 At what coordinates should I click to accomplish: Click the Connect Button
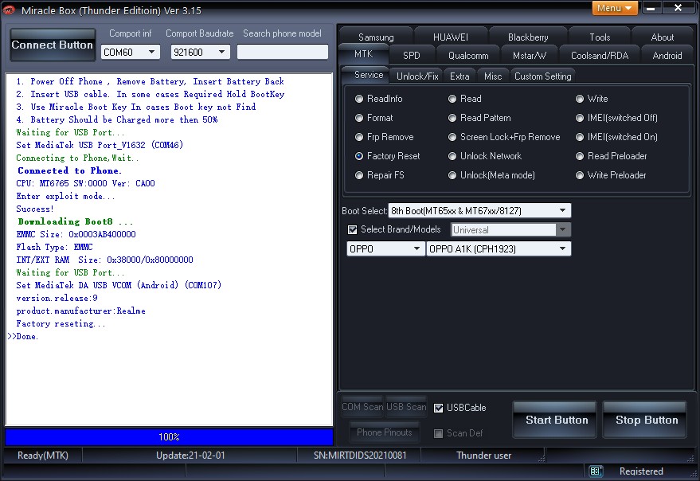tap(53, 45)
